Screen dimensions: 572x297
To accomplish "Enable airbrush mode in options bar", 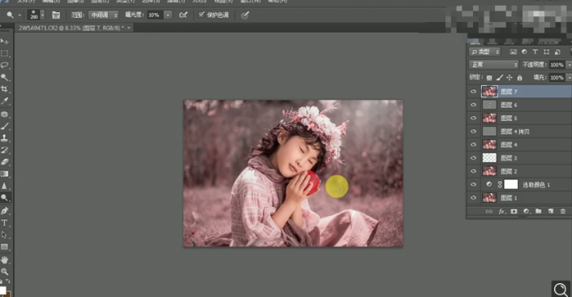I will [183, 15].
